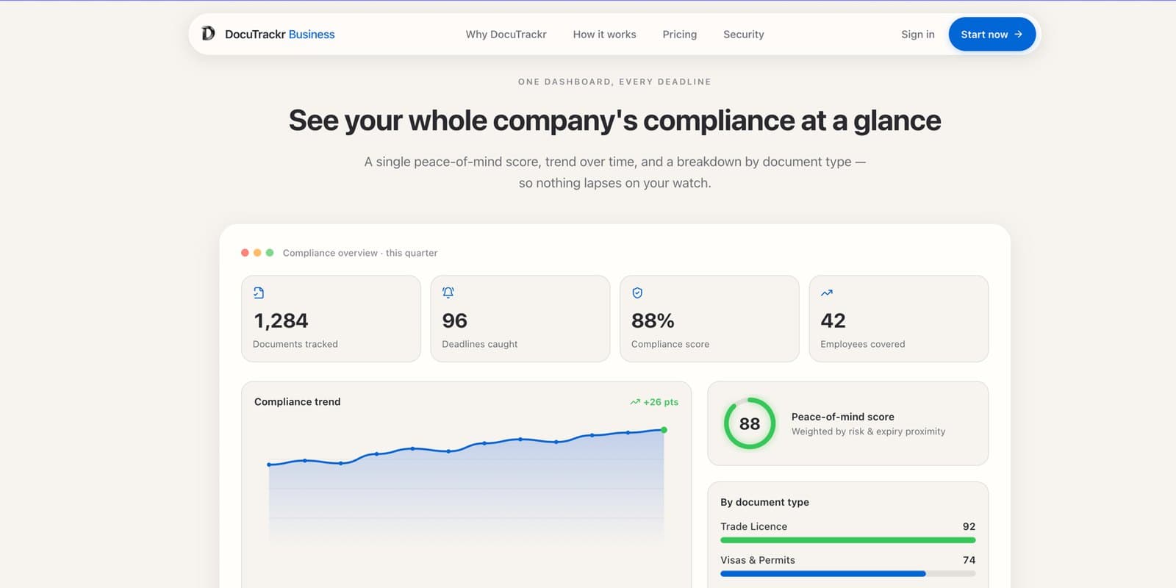Viewport: 1176px width, 588px height.
Task: Click the Compliance score card label
Action: click(x=670, y=344)
